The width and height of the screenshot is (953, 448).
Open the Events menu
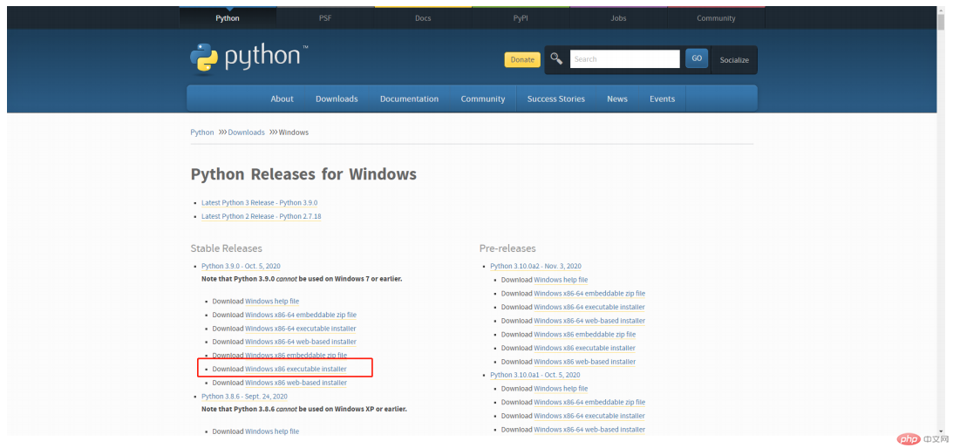(662, 98)
